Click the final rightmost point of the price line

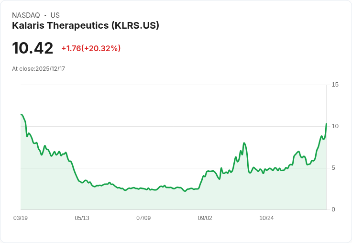326,124
